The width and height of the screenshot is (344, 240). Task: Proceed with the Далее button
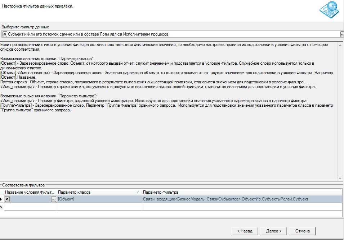click(x=273, y=231)
